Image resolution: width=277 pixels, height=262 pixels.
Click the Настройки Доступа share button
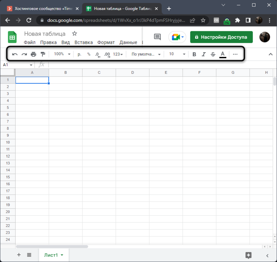pyautogui.click(x=221, y=37)
